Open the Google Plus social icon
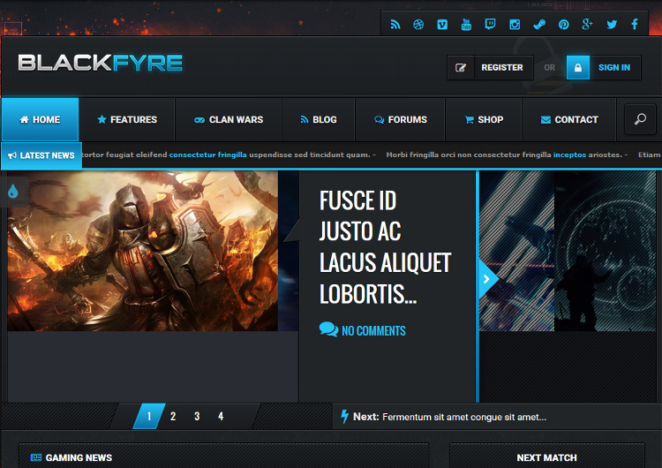Screen dimensions: 662x468 (587, 24)
